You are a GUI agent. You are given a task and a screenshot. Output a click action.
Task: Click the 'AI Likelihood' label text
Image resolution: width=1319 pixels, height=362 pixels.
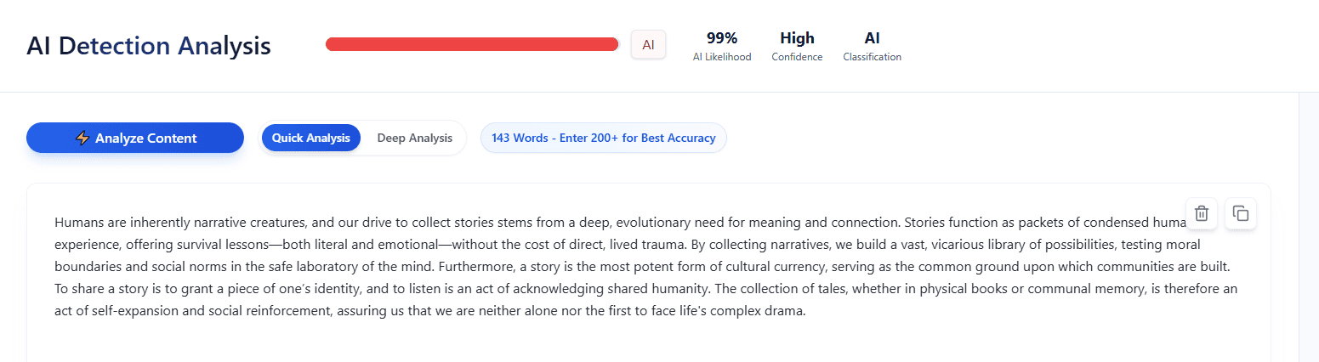pos(722,57)
